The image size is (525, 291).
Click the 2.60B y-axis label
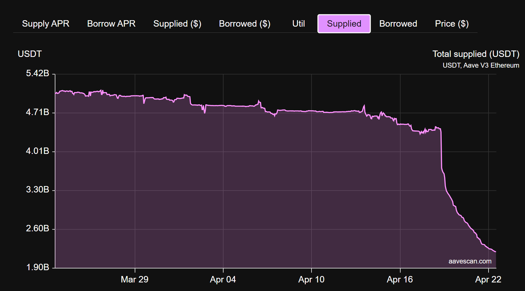(37, 229)
